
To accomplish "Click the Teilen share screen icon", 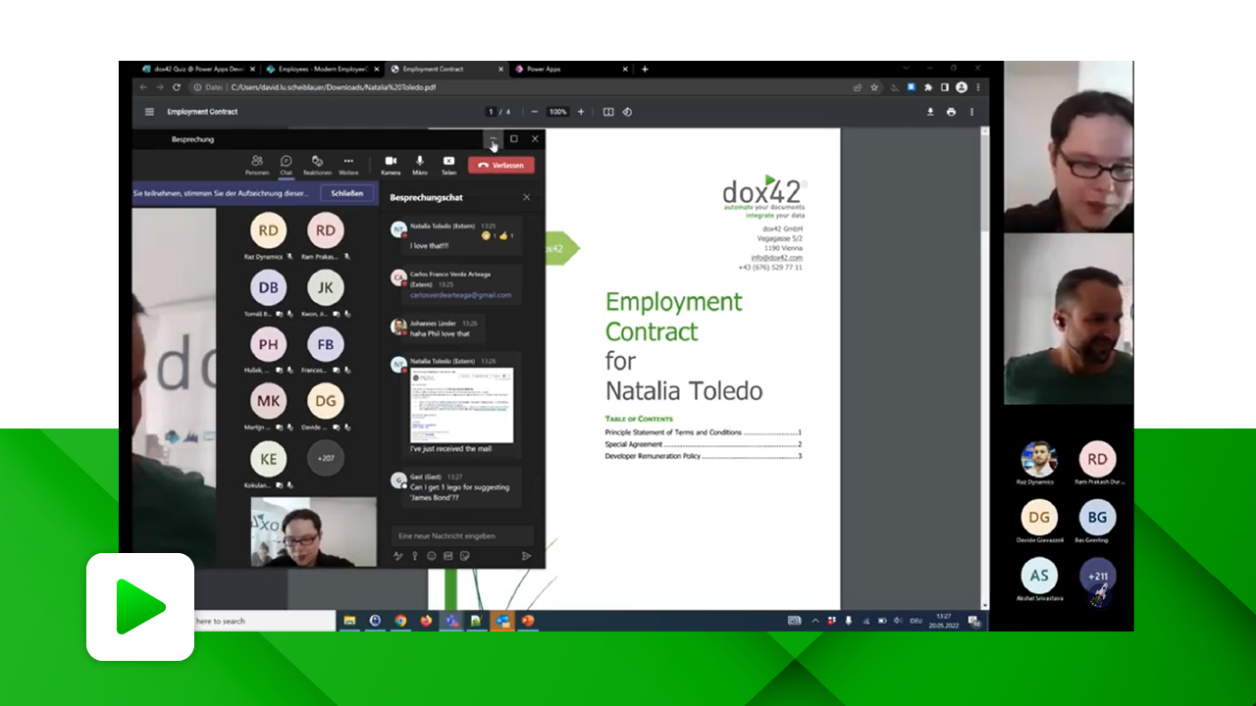I will (x=448, y=165).
